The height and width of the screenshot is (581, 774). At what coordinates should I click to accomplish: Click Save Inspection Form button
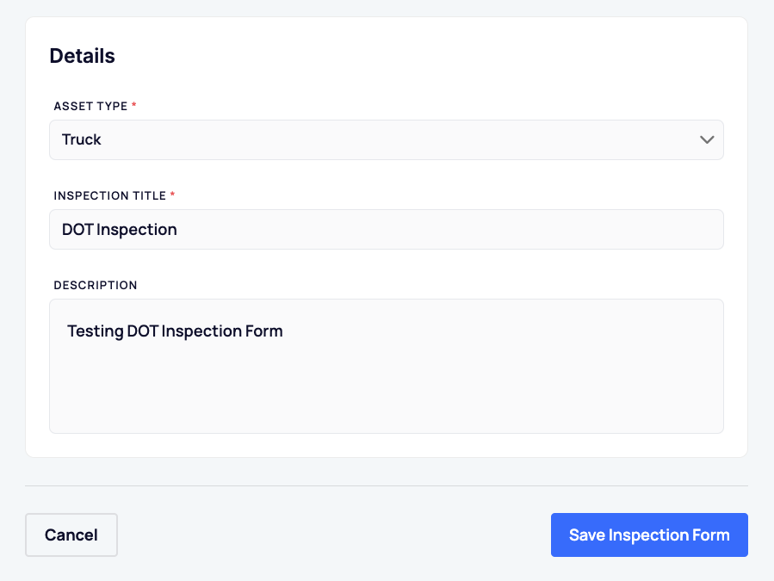(649, 535)
